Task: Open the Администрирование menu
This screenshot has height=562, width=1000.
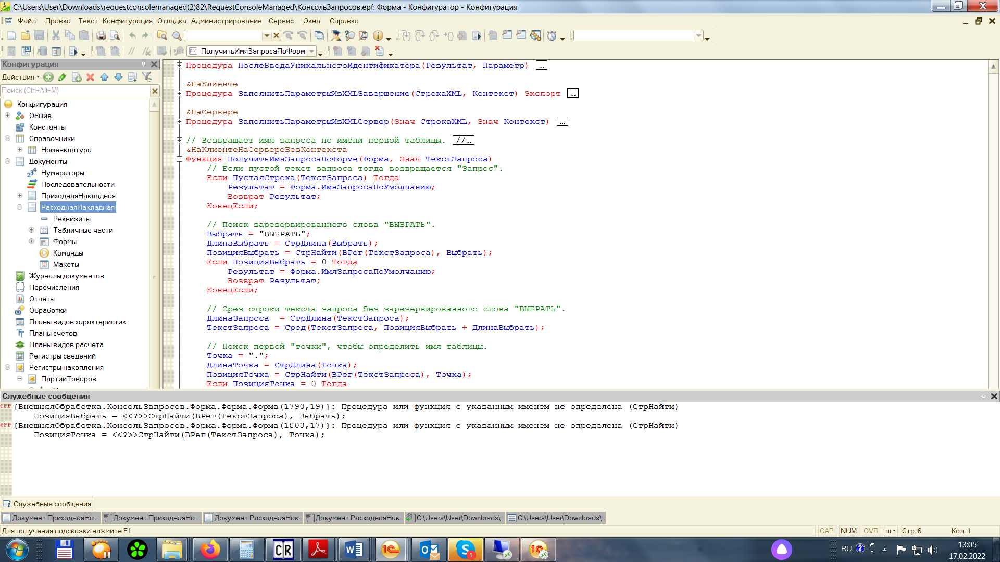Action: pyautogui.click(x=226, y=21)
